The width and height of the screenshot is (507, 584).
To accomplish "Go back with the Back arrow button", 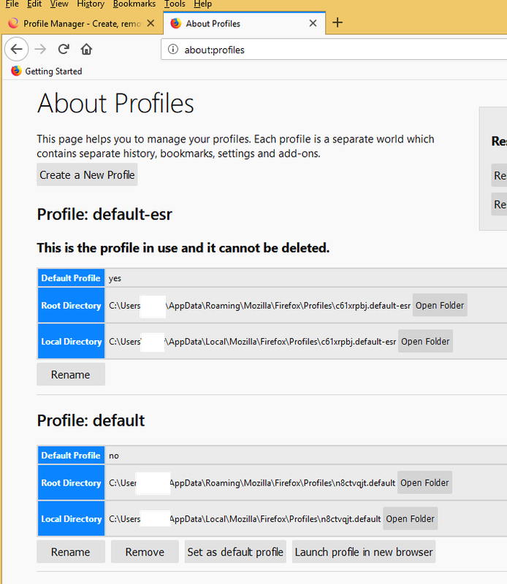I will coord(16,49).
